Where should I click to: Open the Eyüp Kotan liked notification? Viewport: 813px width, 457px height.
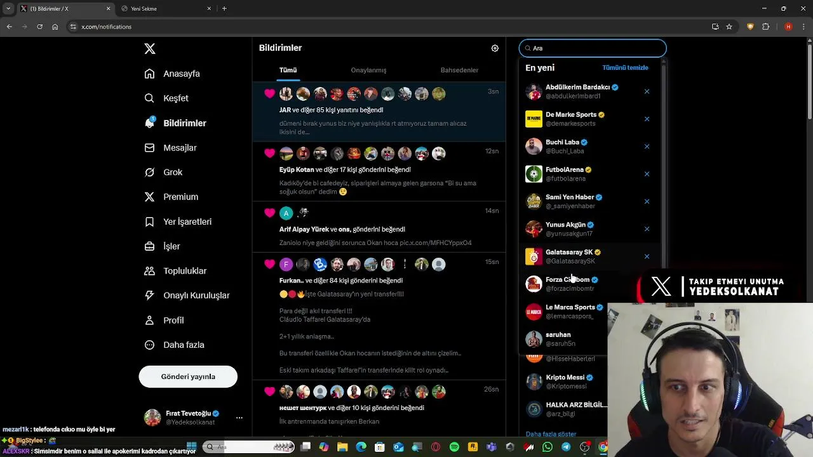point(379,171)
